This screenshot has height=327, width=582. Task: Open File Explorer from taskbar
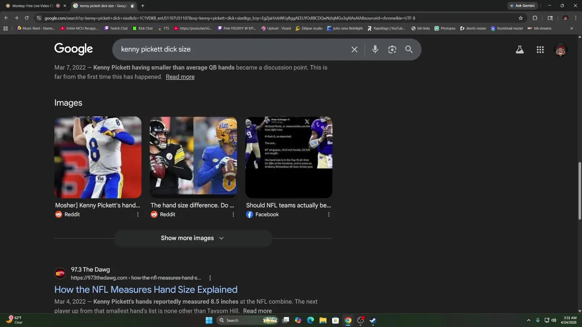[x=323, y=320]
